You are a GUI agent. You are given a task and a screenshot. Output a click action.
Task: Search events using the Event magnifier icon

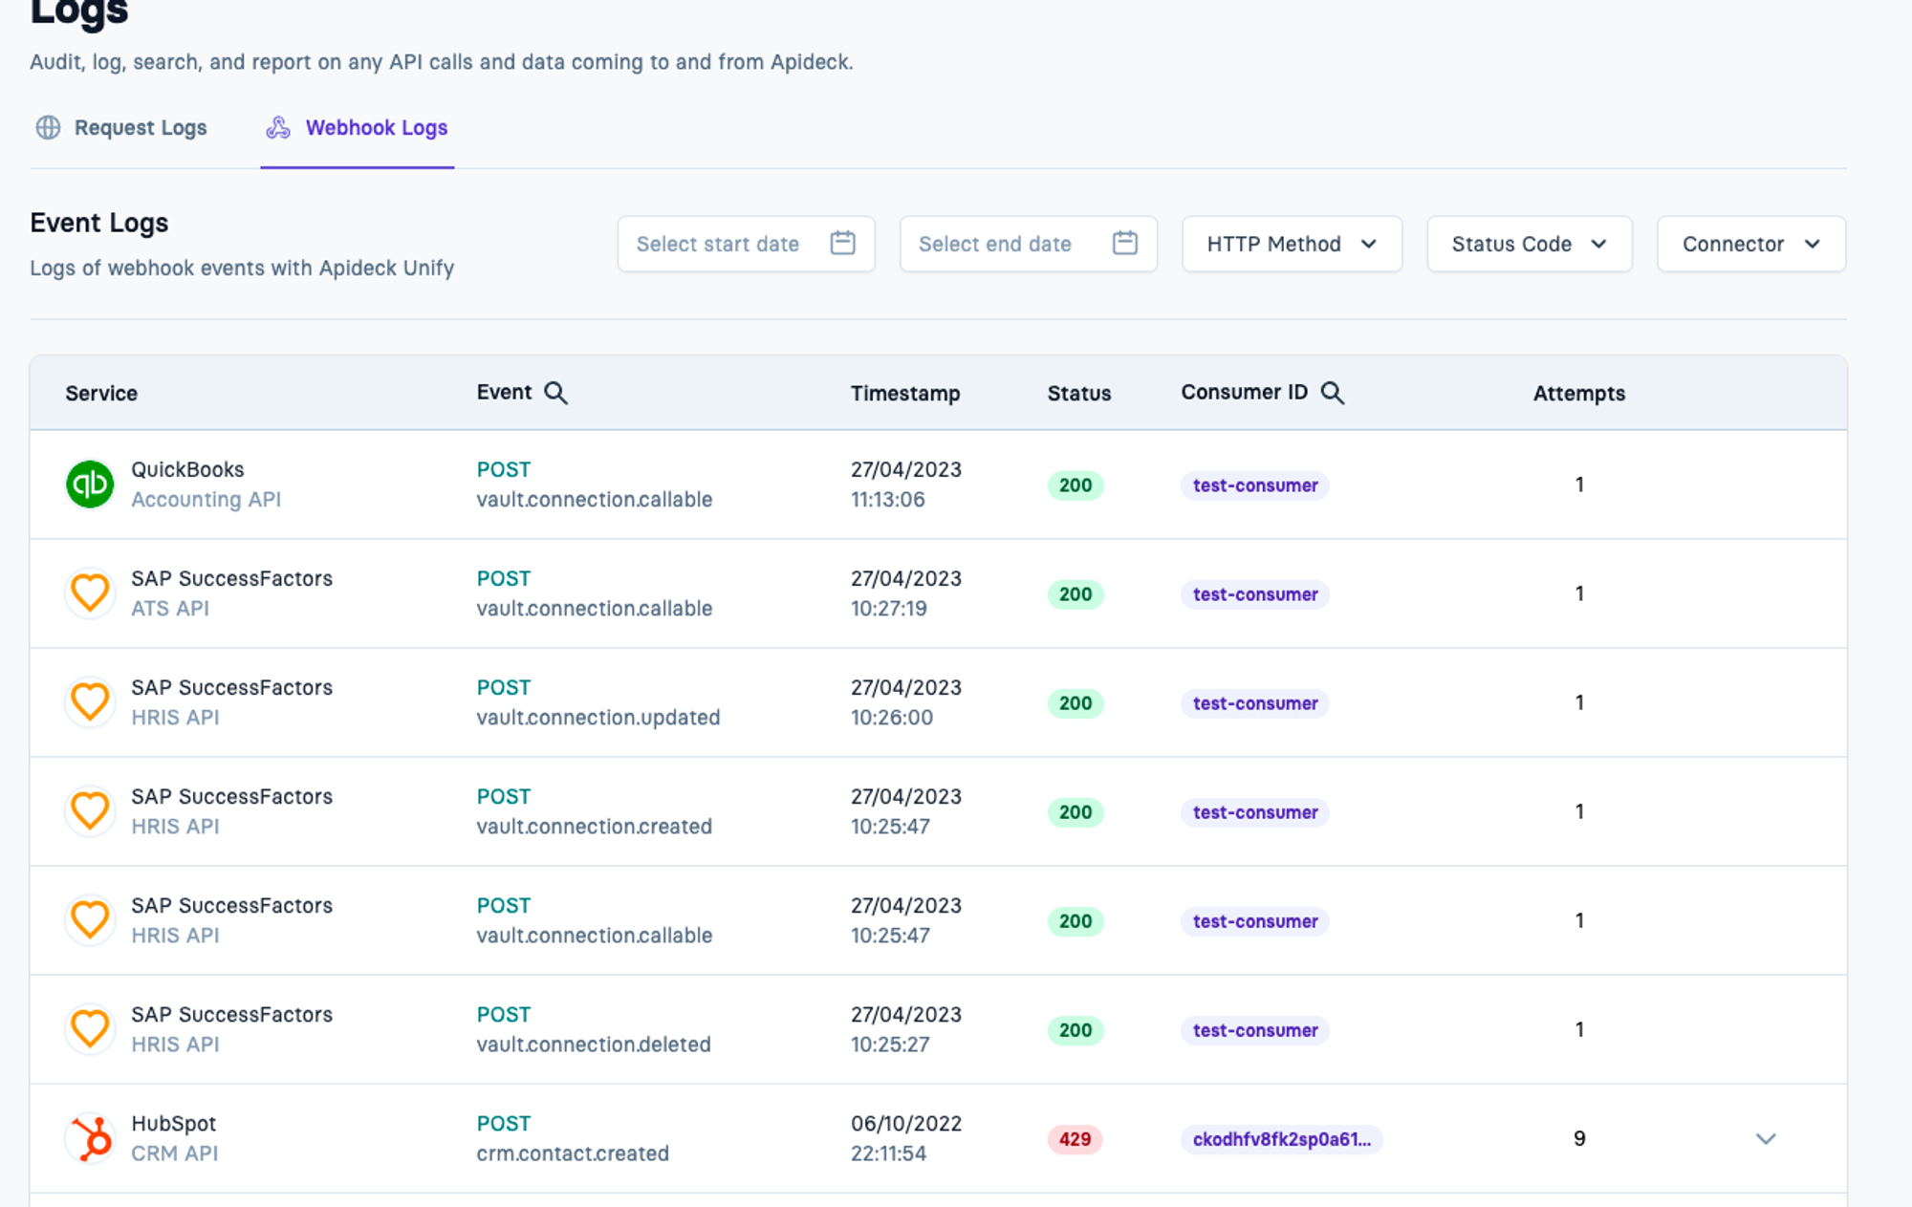(555, 393)
